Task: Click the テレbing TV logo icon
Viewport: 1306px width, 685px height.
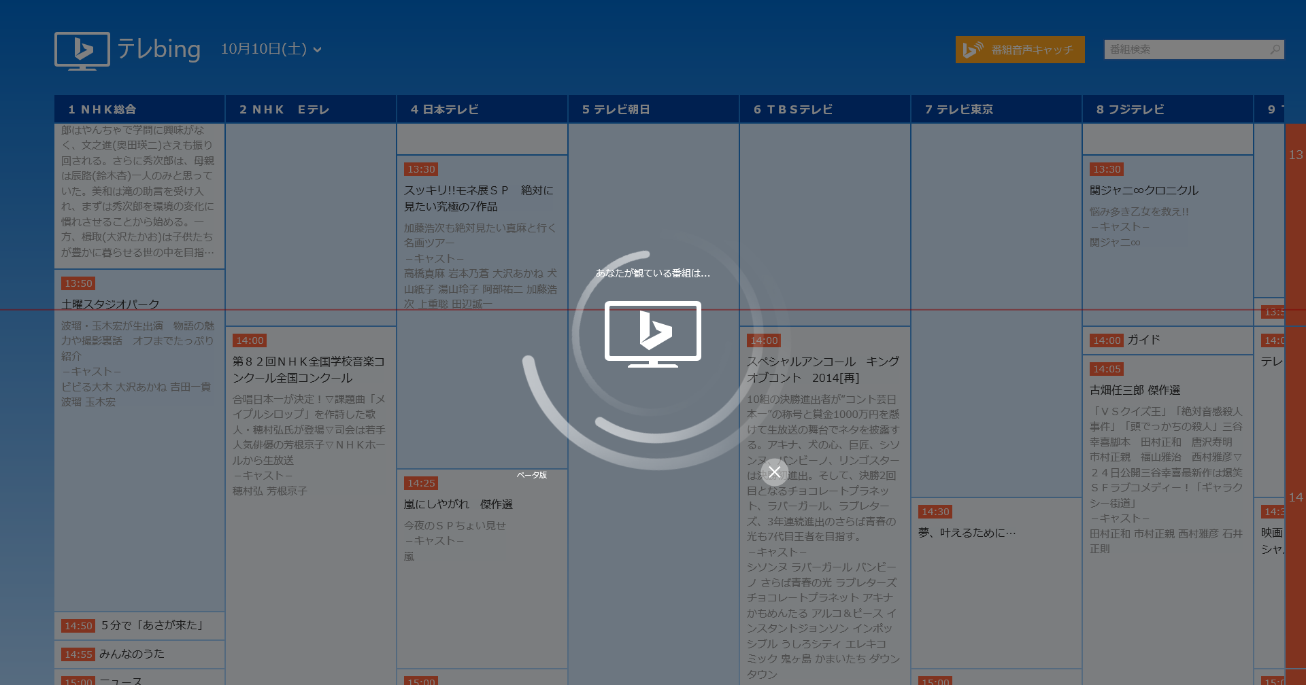Action: [82, 51]
